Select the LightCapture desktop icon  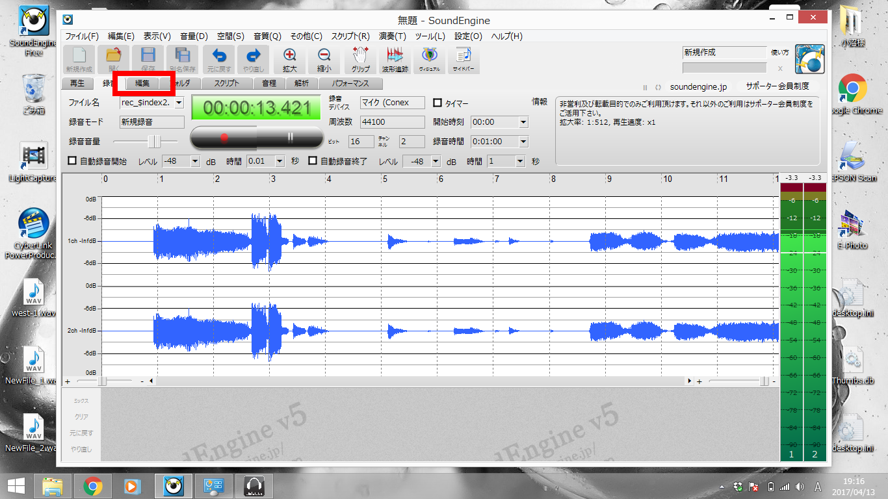pos(34,162)
